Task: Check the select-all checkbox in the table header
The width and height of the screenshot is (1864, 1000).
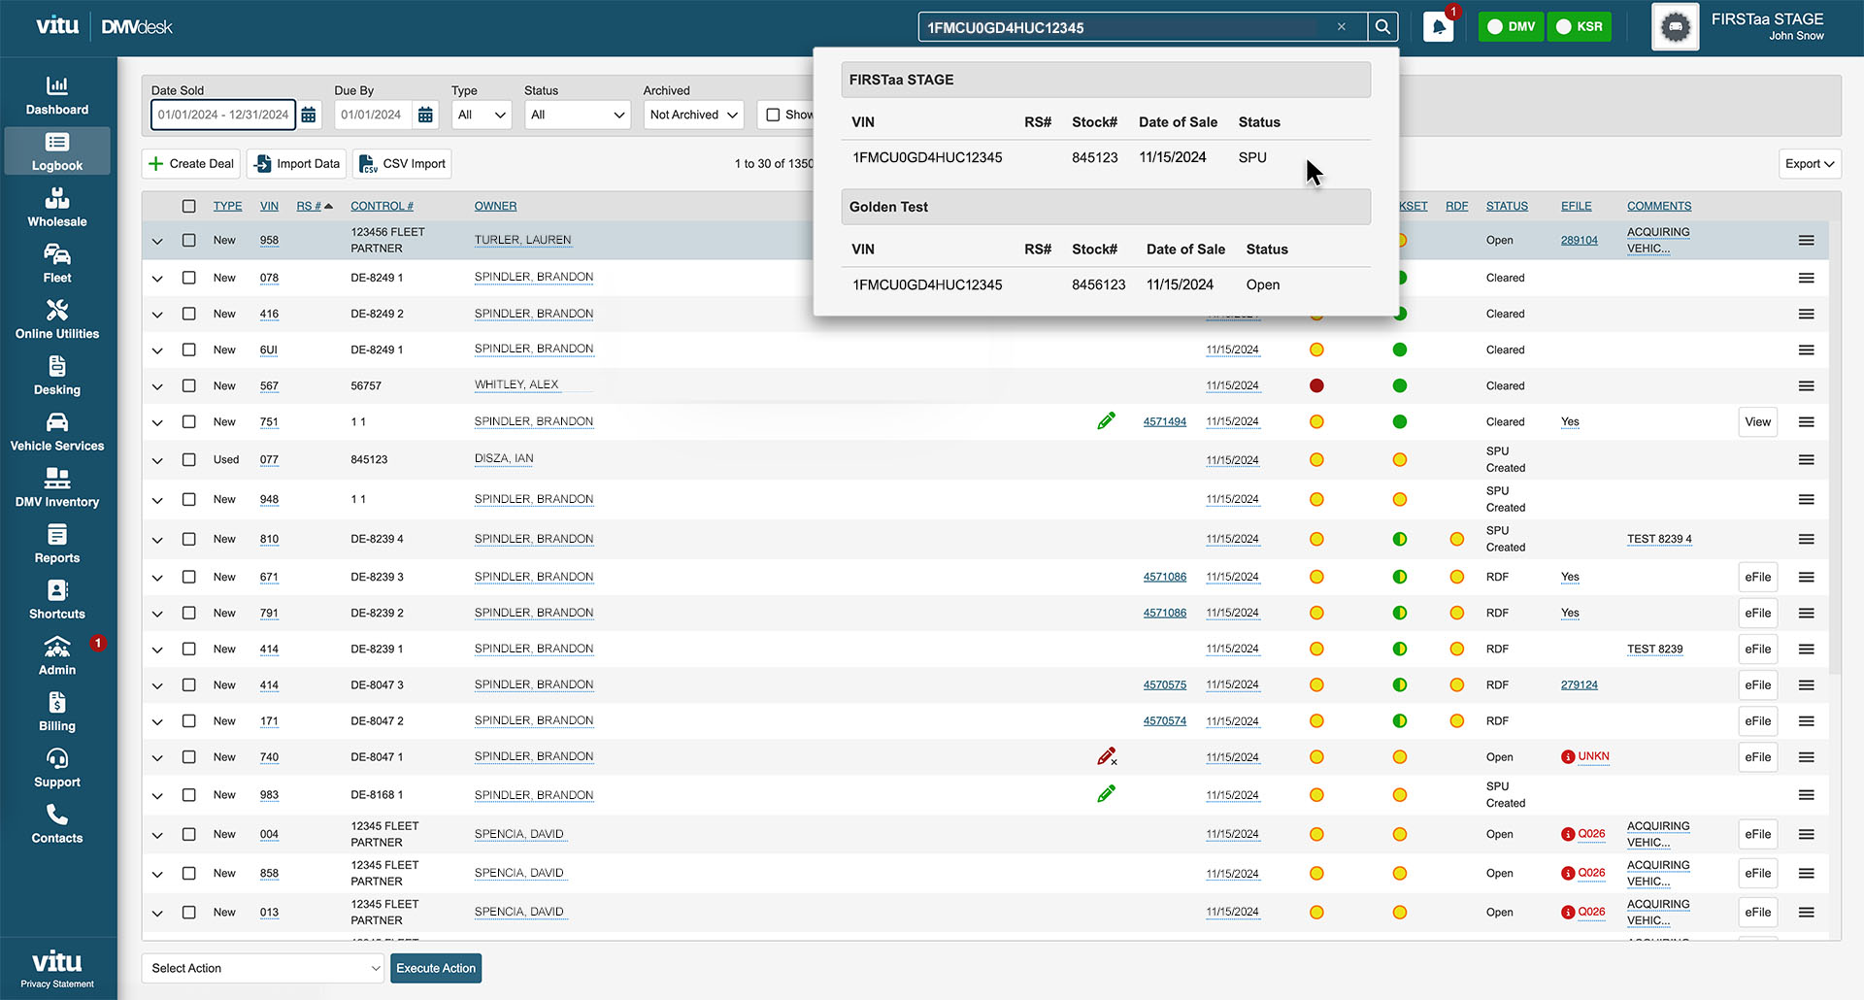Action: point(188,206)
